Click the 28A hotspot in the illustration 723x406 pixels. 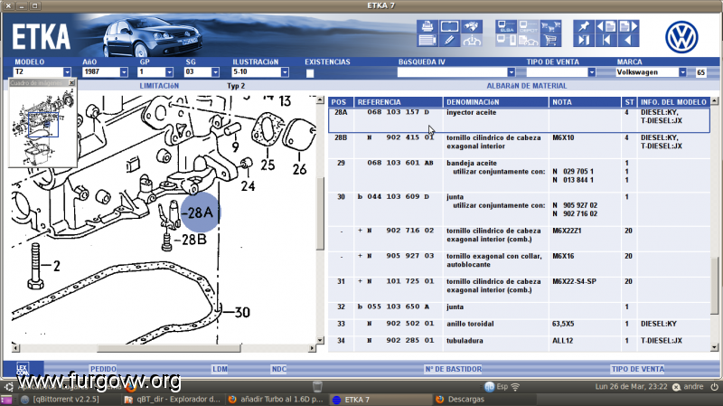pos(199,212)
